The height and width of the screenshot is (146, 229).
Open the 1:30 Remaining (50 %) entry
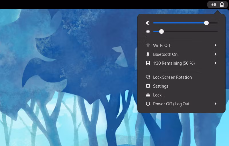point(181,63)
